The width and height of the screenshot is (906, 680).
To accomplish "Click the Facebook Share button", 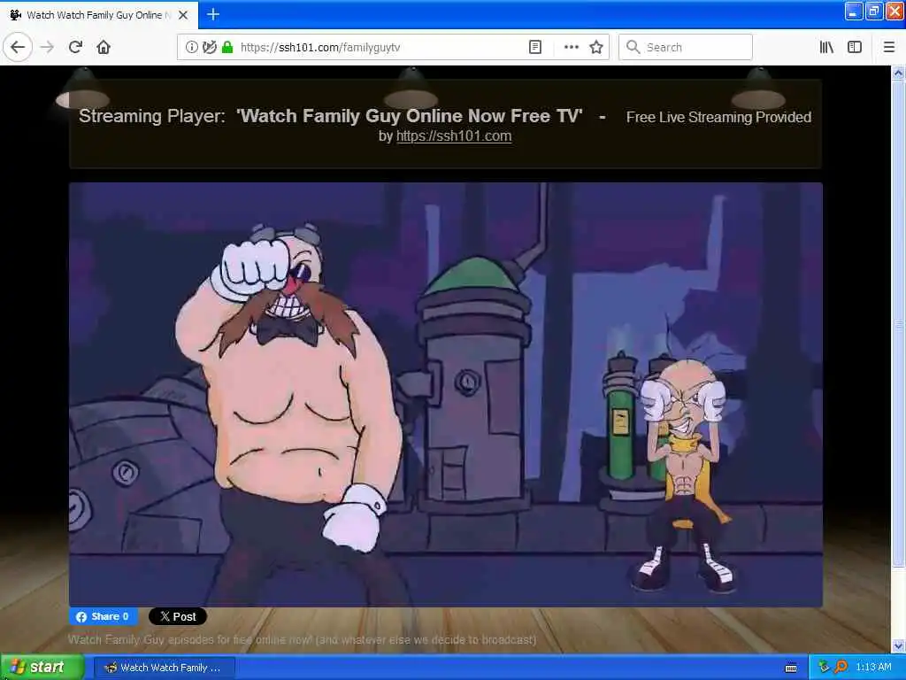I will 104,616.
